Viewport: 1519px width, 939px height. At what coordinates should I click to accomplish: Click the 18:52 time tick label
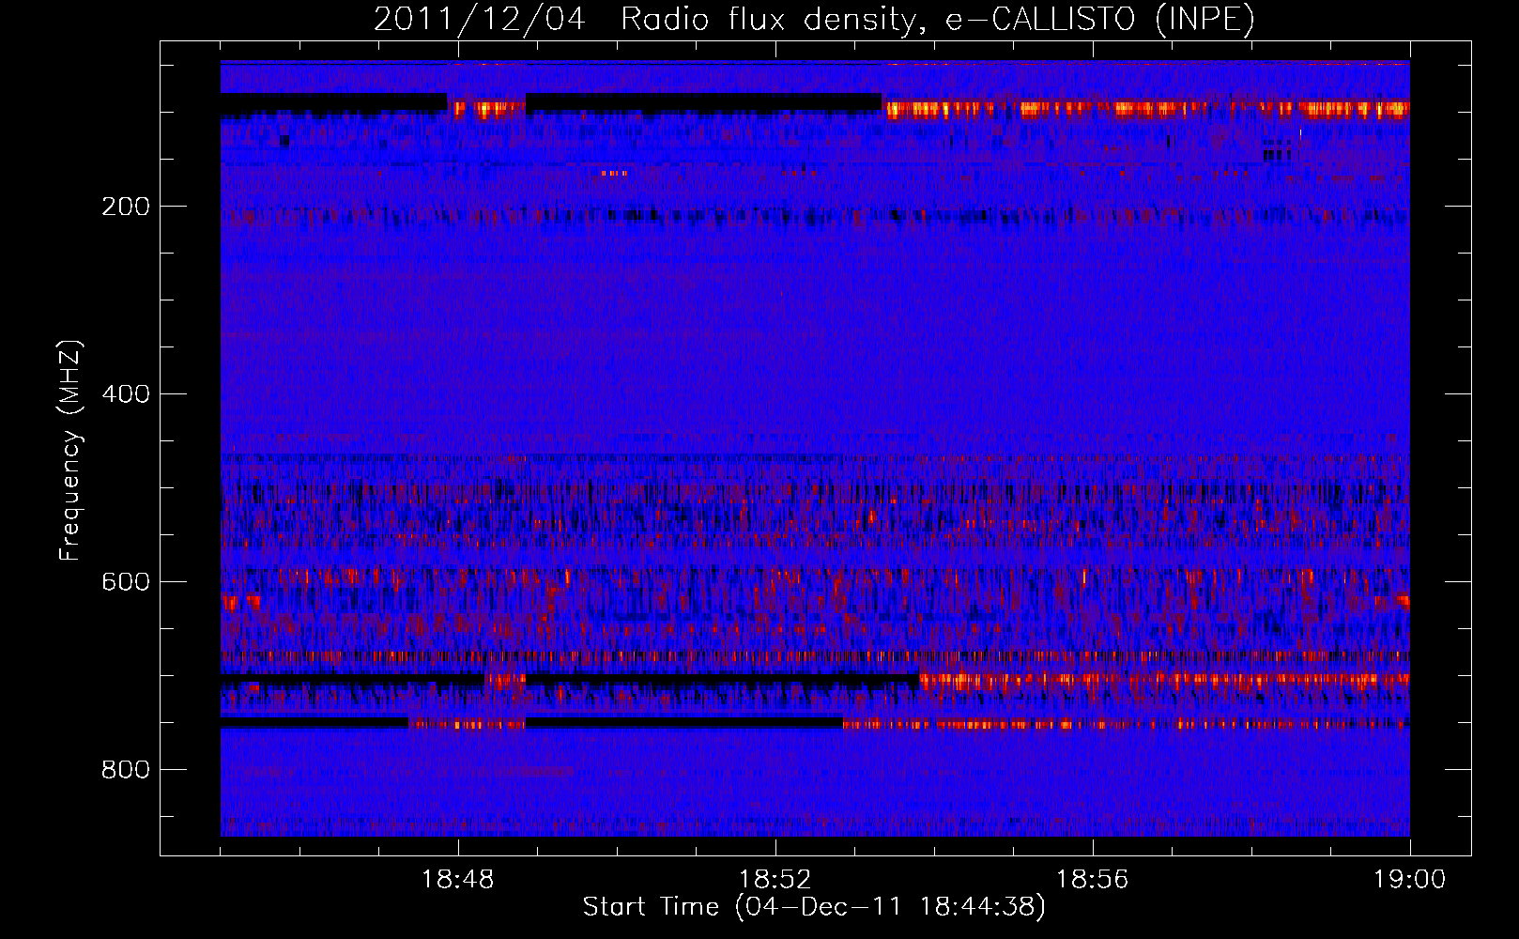[x=775, y=880]
